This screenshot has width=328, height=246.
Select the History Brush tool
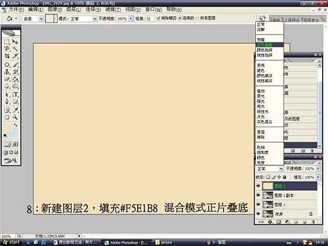pos(15,72)
